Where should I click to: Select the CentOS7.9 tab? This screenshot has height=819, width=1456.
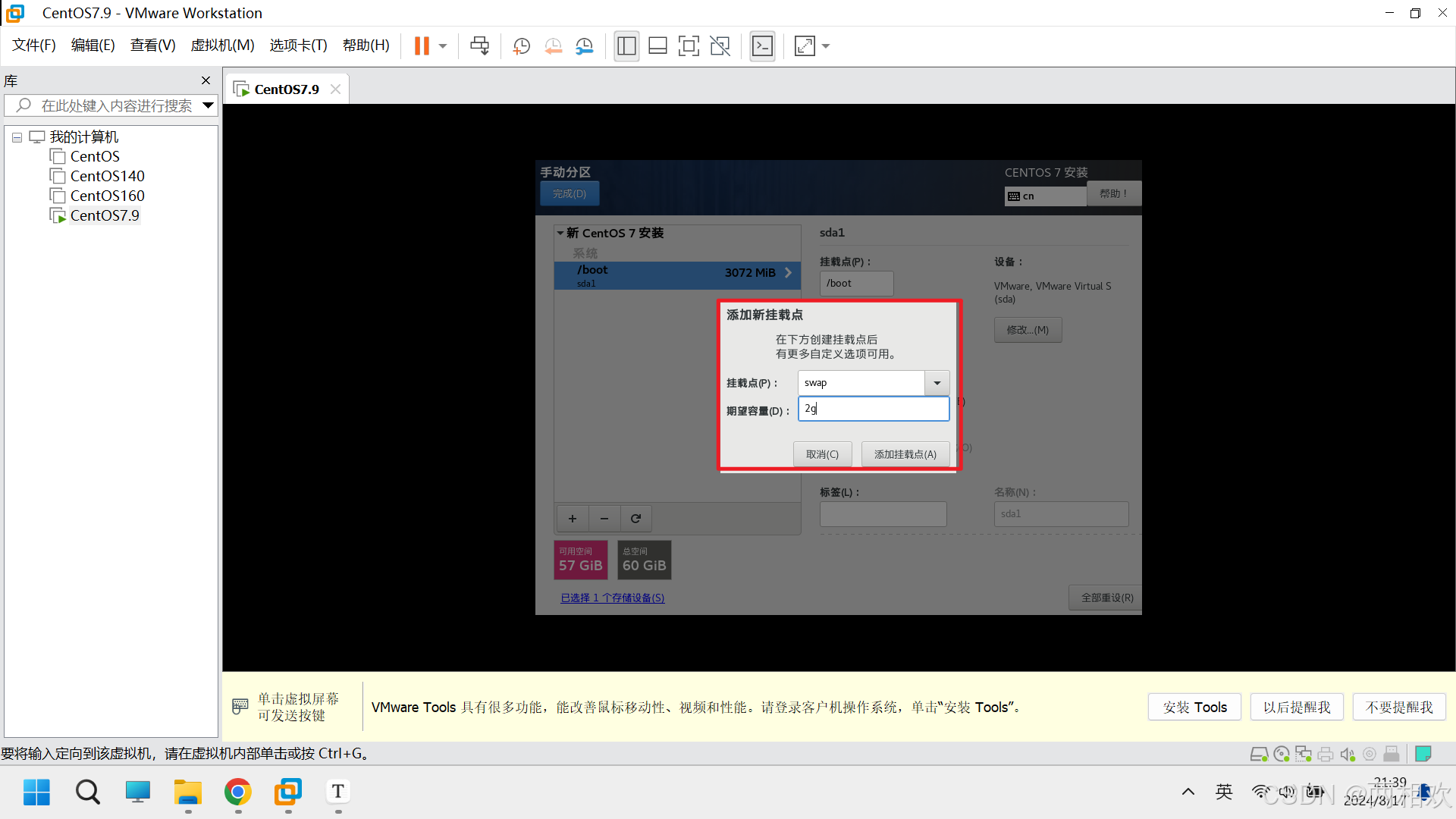pyautogui.click(x=286, y=89)
